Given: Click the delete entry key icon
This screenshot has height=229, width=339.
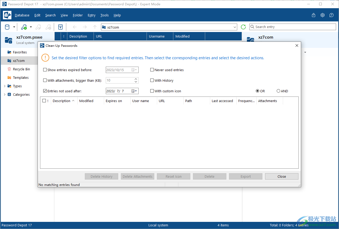Looking at the screenshot, I should point(48,27).
